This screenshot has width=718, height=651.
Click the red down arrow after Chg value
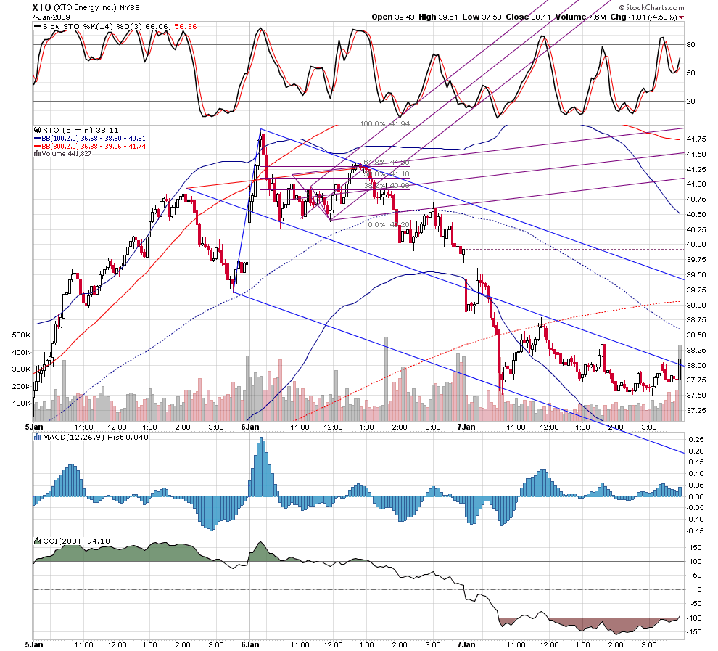click(x=681, y=17)
